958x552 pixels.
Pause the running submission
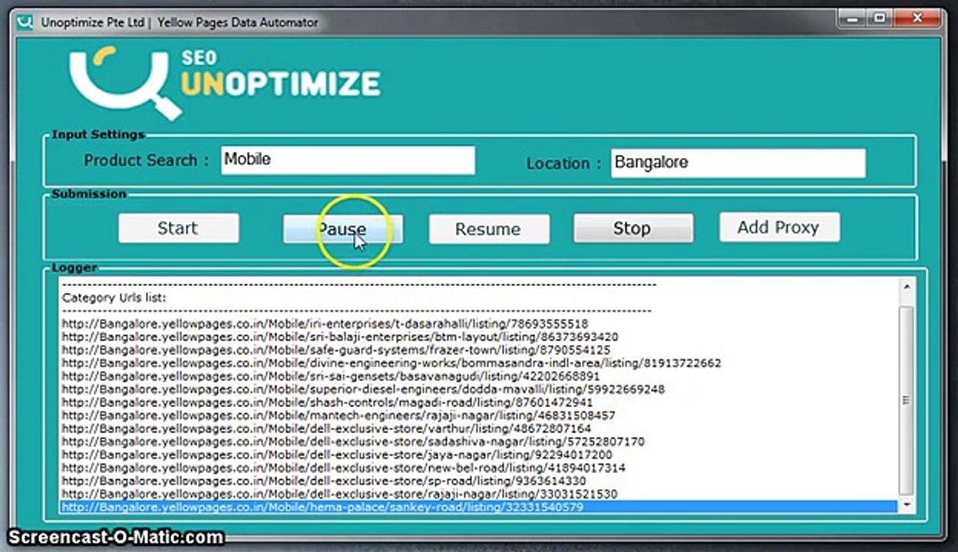click(x=342, y=228)
